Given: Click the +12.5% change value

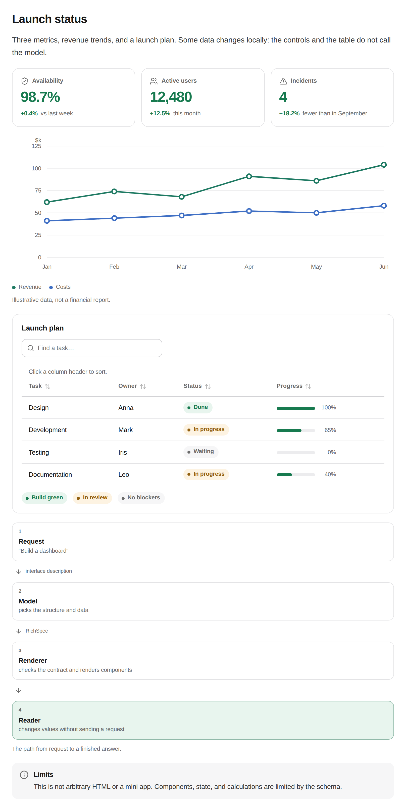Looking at the screenshot, I should point(160,113).
